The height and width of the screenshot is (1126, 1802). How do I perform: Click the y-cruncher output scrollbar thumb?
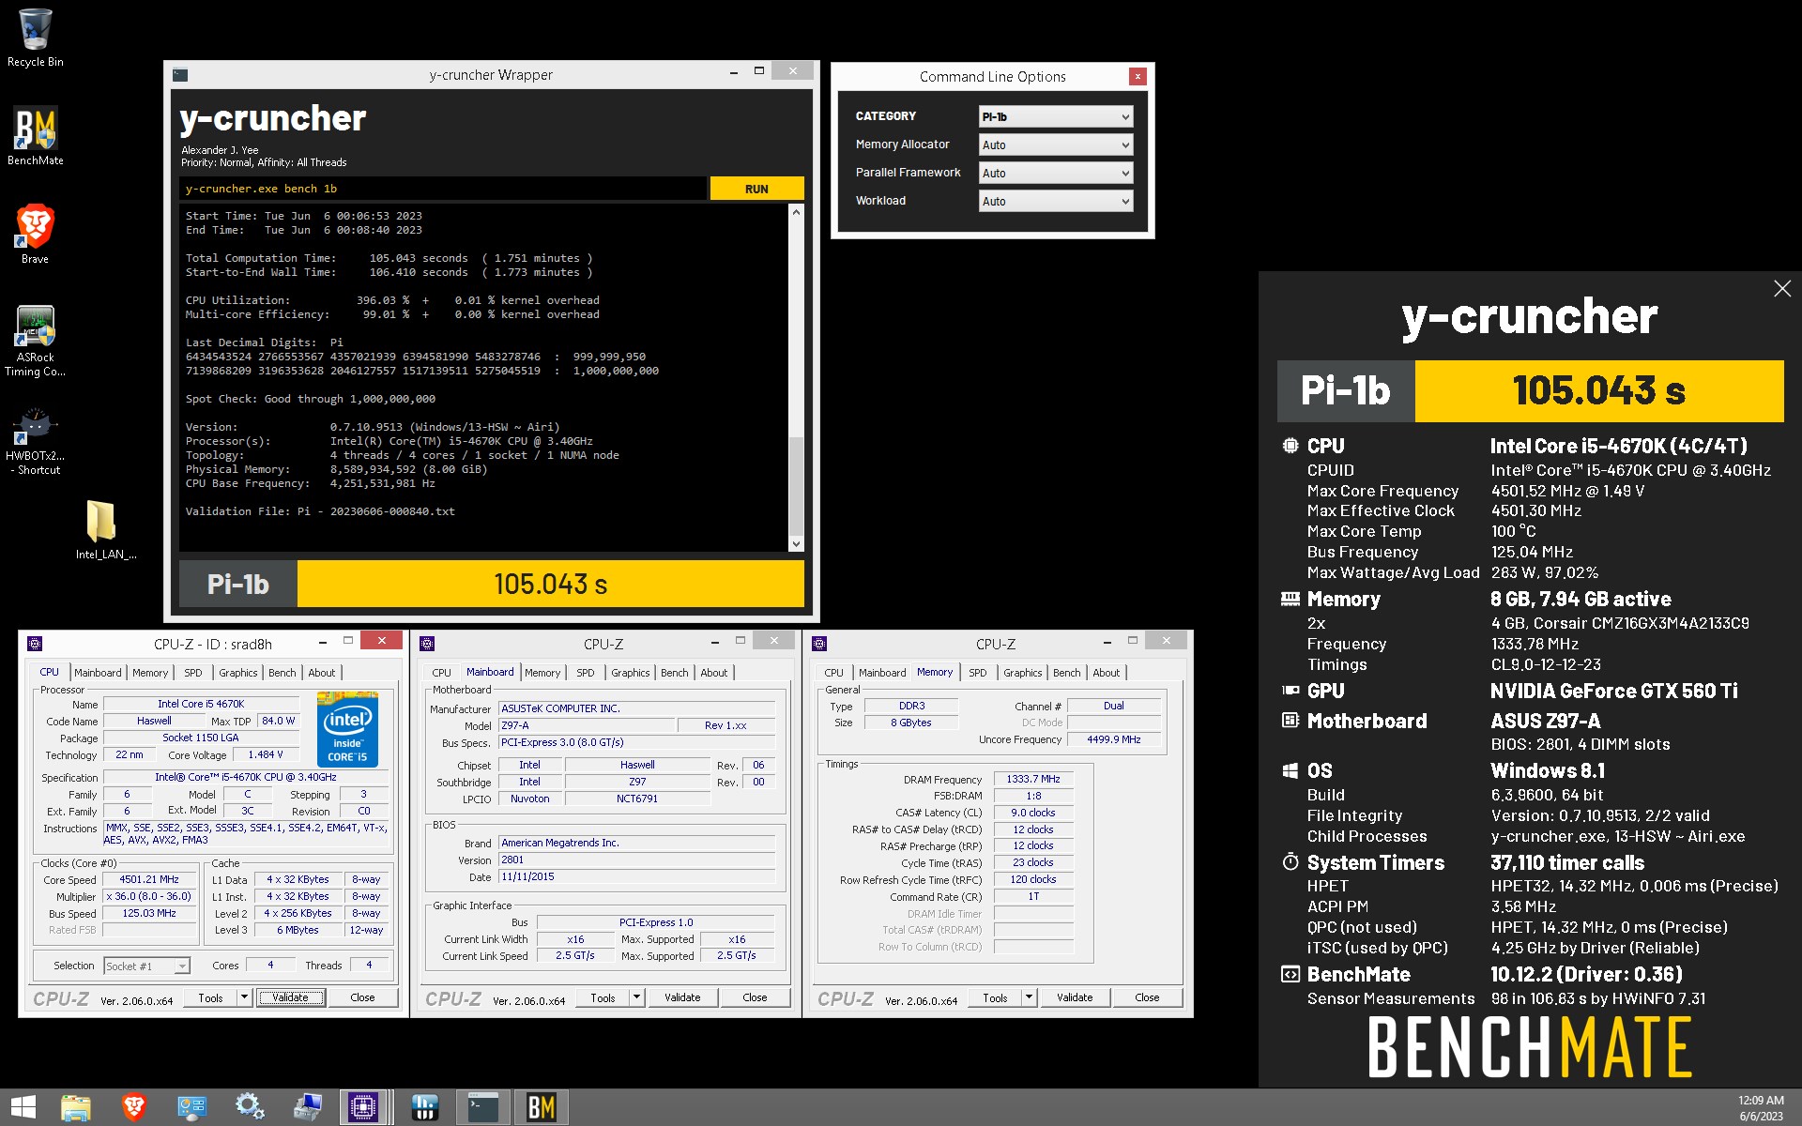[796, 484]
